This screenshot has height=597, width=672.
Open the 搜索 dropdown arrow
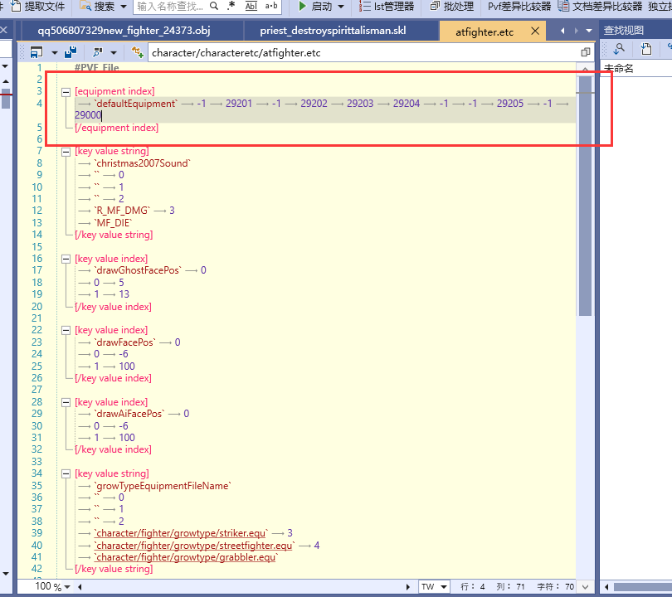point(124,7)
